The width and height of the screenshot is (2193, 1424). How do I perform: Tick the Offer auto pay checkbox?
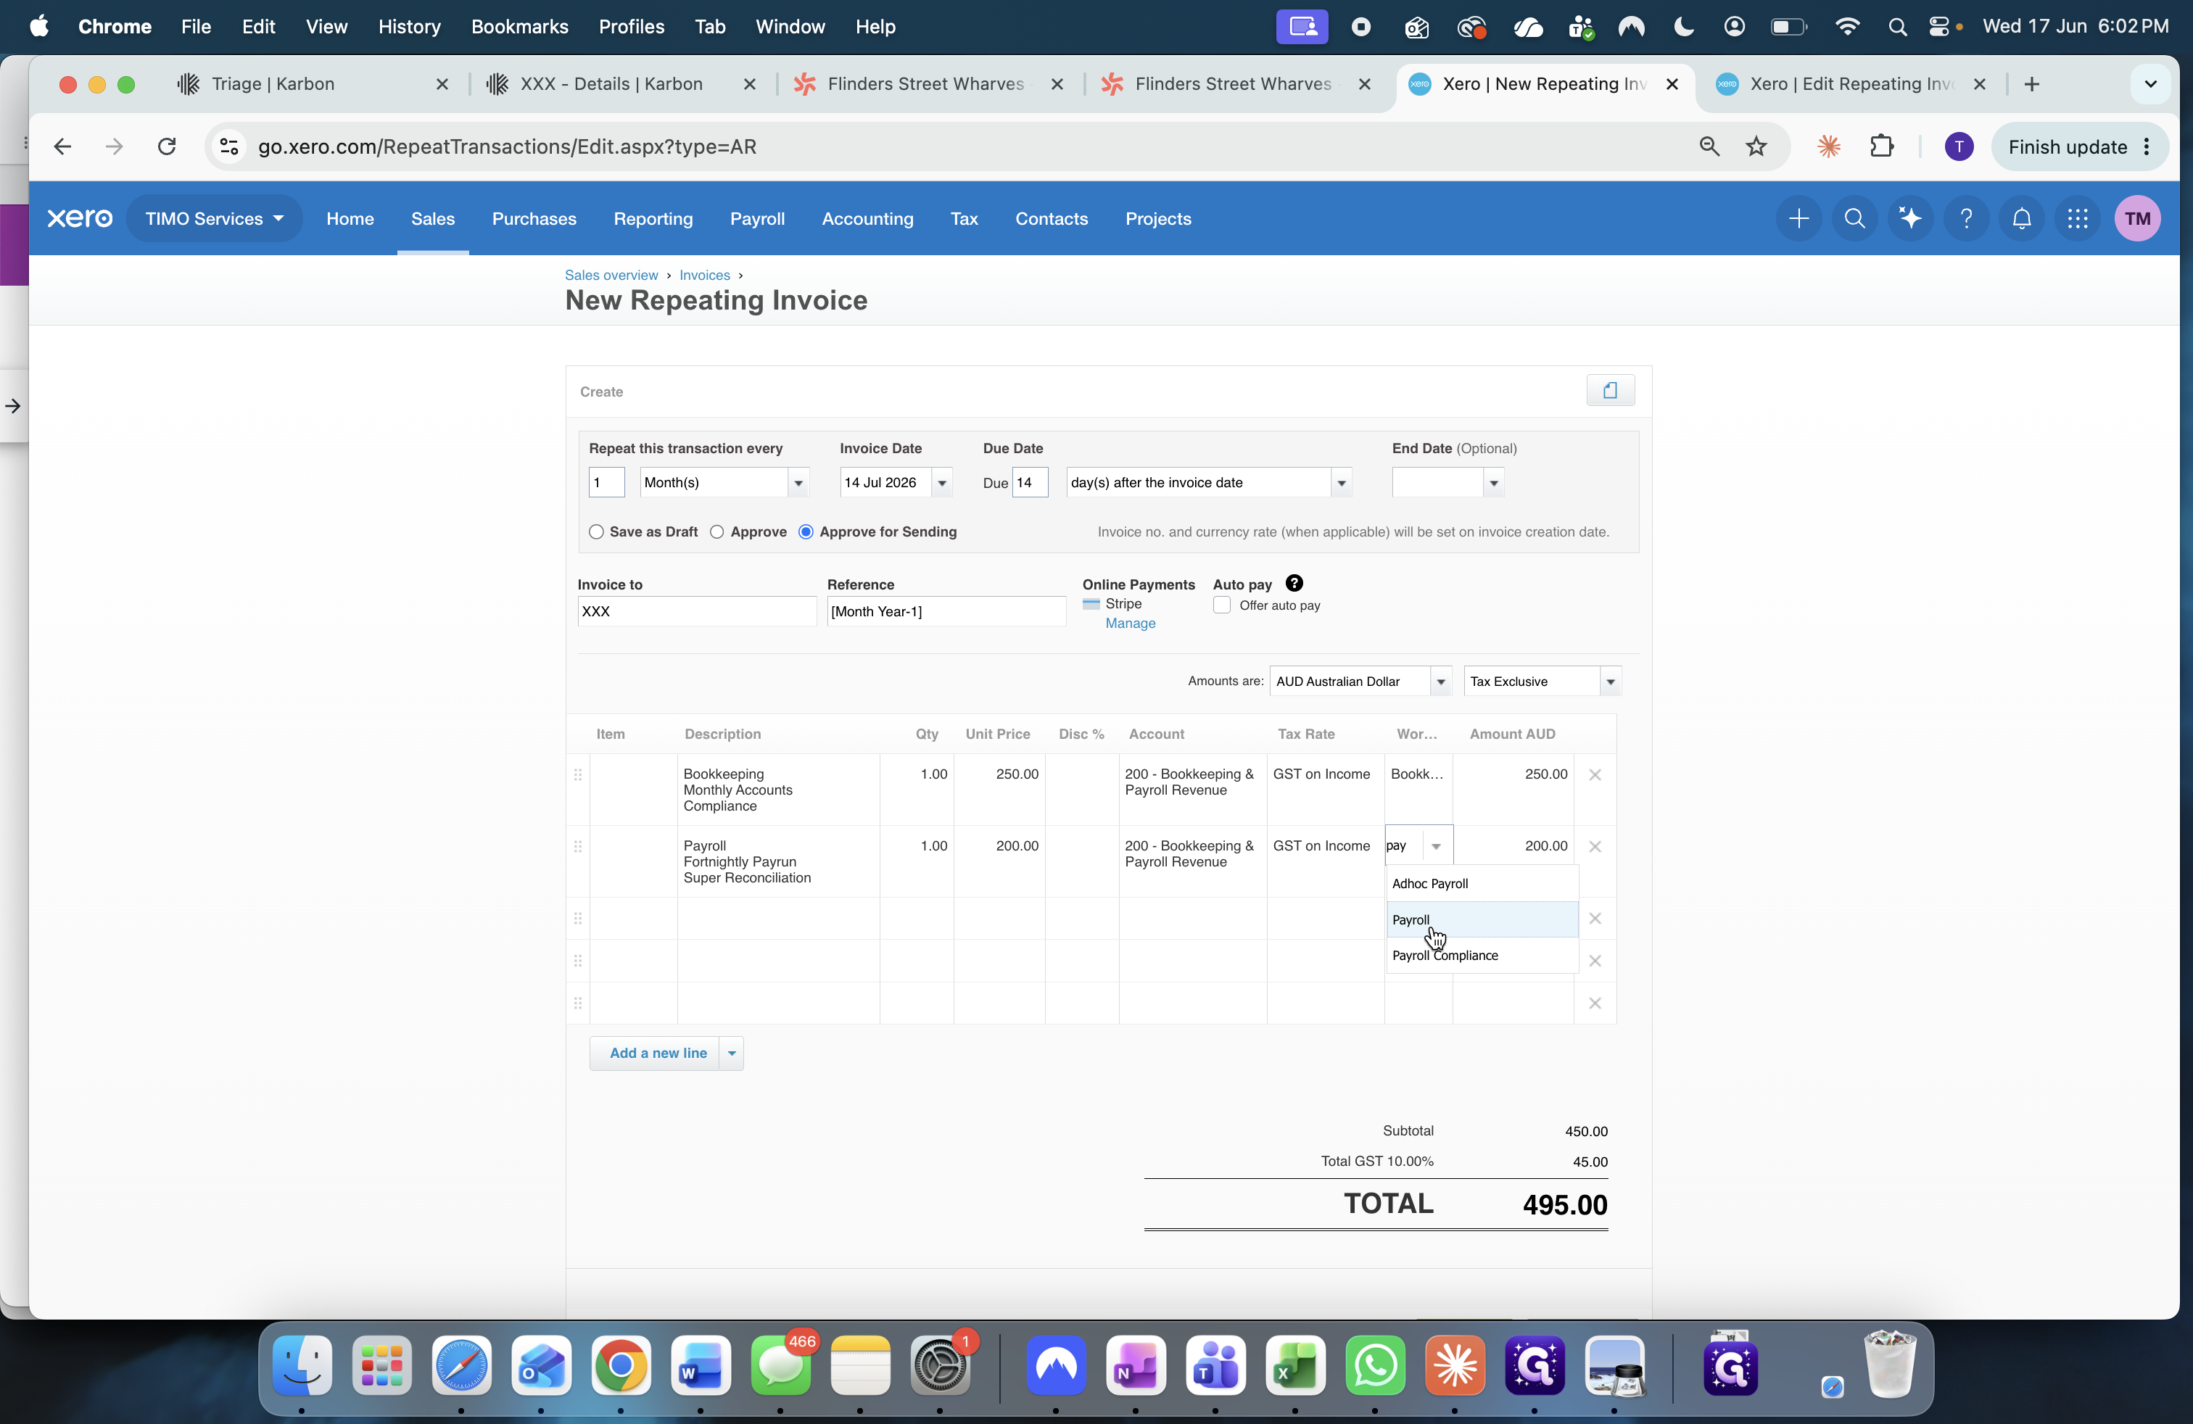click(x=1222, y=605)
